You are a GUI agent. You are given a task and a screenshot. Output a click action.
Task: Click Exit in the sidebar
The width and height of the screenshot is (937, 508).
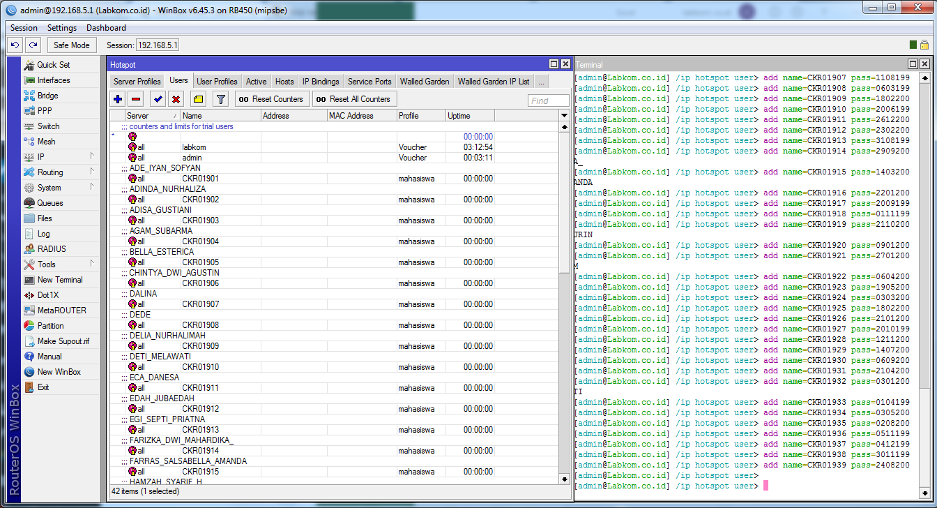pyautogui.click(x=43, y=387)
